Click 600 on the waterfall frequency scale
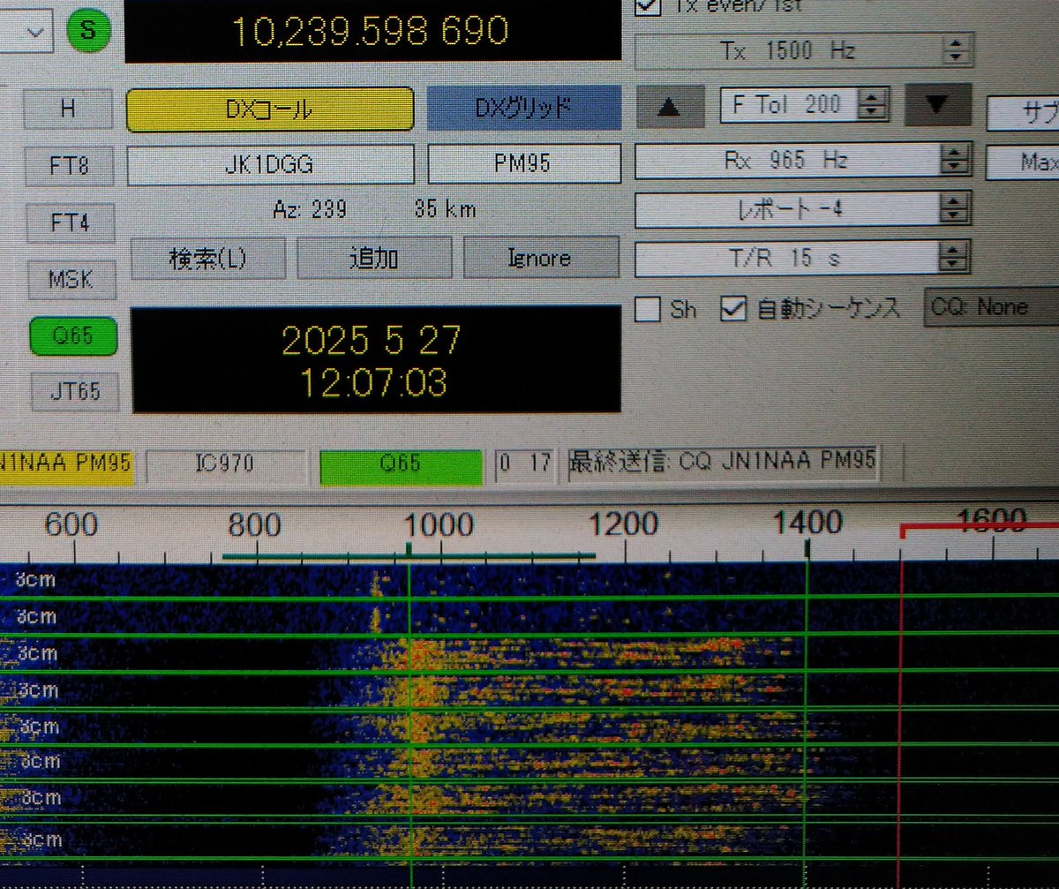 point(71,525)
